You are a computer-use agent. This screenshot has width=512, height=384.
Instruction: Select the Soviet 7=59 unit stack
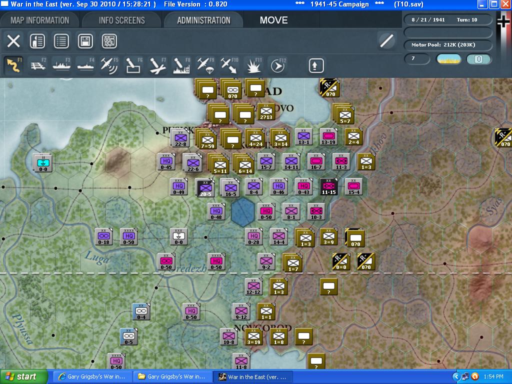pos(207,139)
